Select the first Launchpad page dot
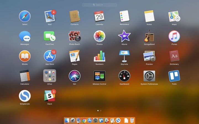Image resolution: width=199 pixels, height=124 pixels. [98, 110]
